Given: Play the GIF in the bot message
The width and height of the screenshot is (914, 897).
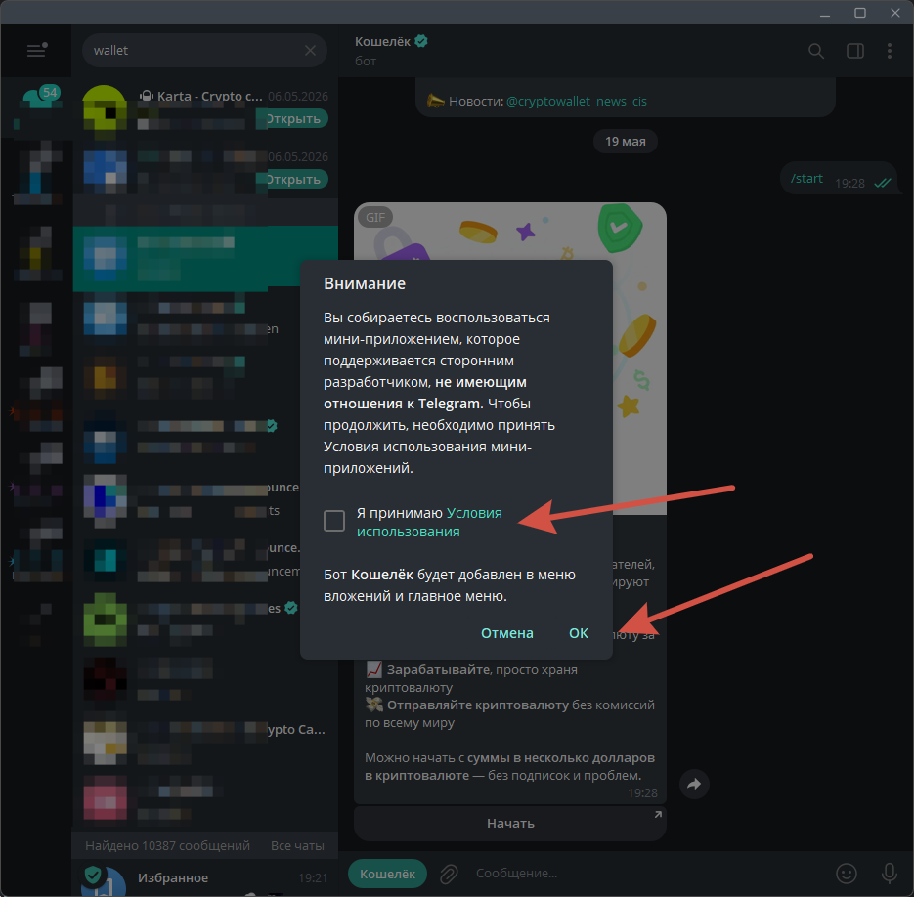Looking at the screenshot, I should click(510, 359).
